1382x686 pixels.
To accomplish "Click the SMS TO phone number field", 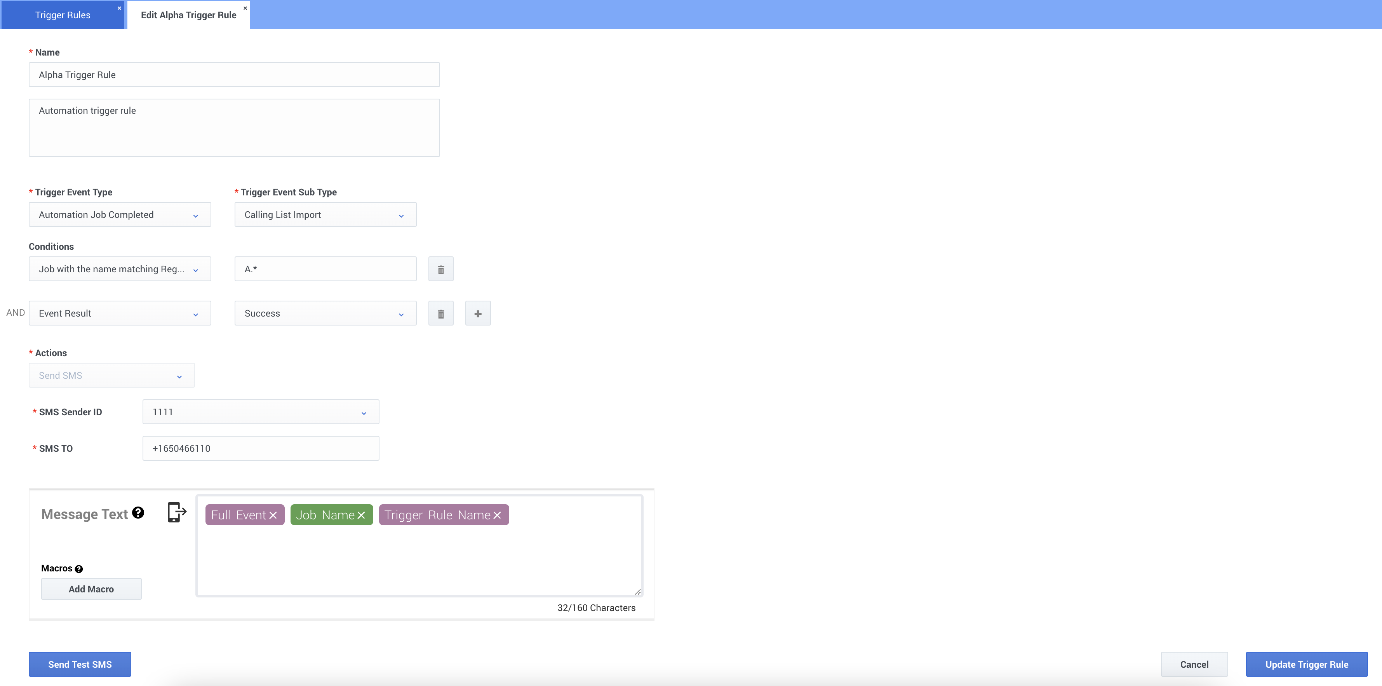I will click(x=261, y=448).
